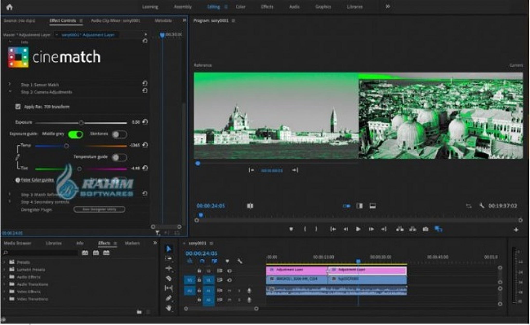The image size is (530, 325).
Task: Uncheck Apply Rec. 709 transform
Action: [x=18, y=107]
